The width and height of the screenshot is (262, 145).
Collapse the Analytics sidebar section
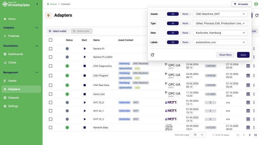pyautogui.click(x=37, y=28)
